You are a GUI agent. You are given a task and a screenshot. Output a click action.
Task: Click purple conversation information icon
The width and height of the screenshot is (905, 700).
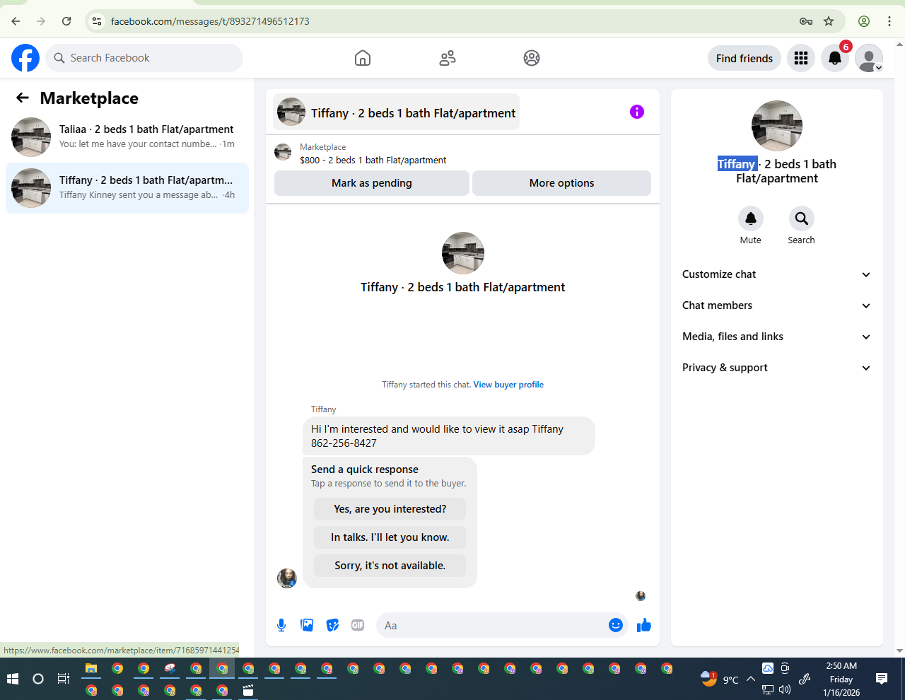click(x=637, y=112)
